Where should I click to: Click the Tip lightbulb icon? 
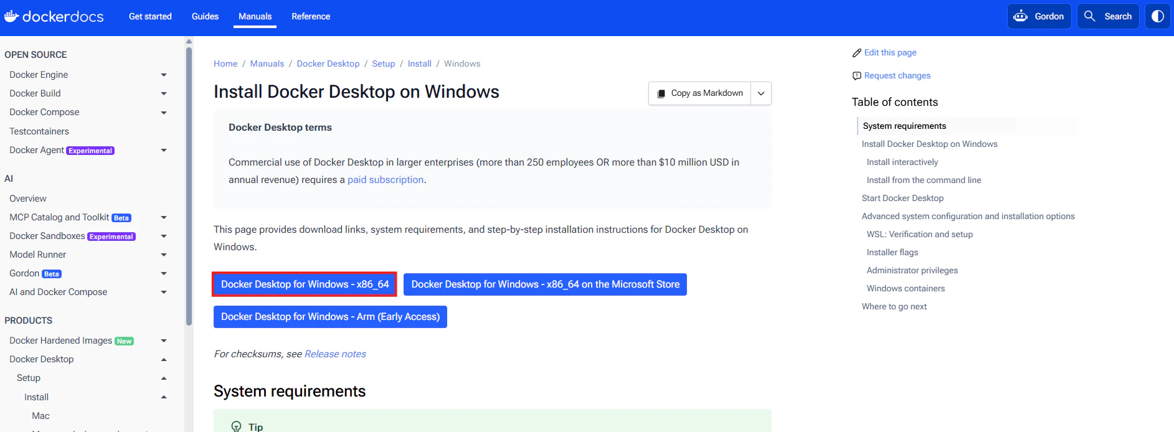pyautogui.click(x=236, y=426)
